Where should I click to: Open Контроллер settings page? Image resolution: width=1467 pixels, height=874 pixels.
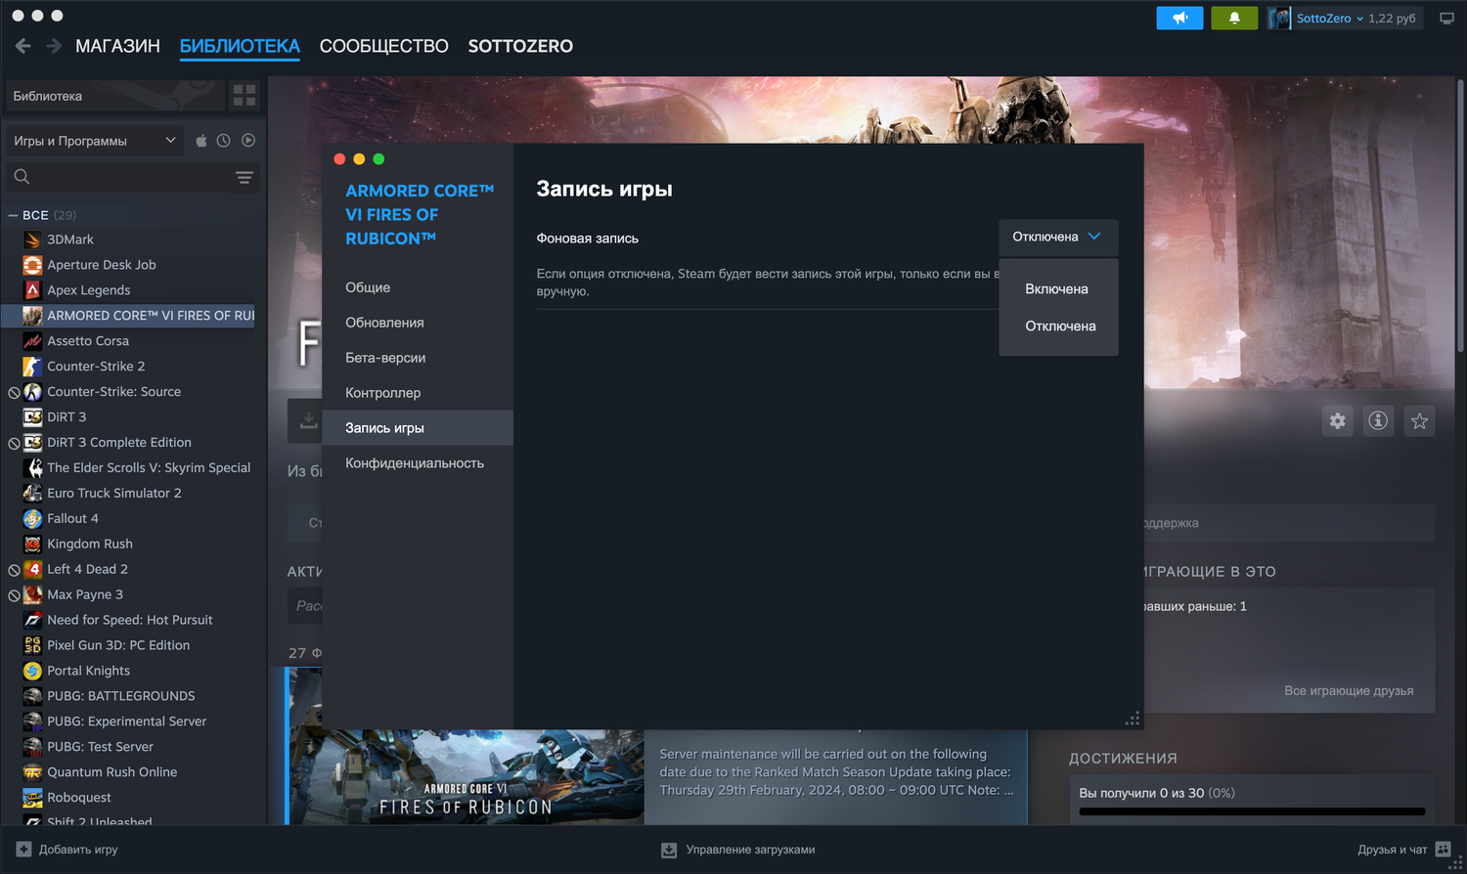pyautogui.click(x=418, y=393)
